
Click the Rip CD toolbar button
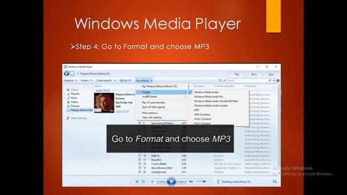pos(125,81)
